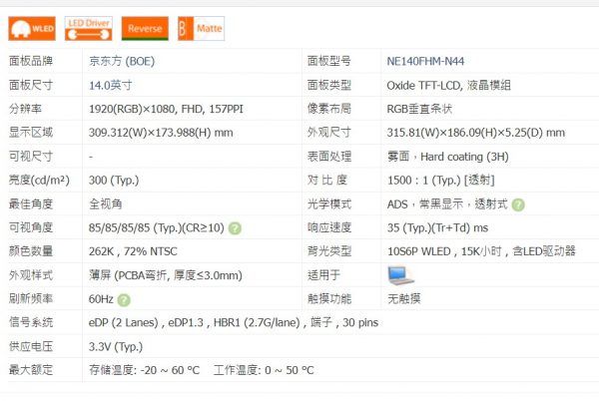This screenshot has height=401, width=599.
Task: Select the 薄屏 PCBA弯折 style value
Action: click(x=166, y=275)
